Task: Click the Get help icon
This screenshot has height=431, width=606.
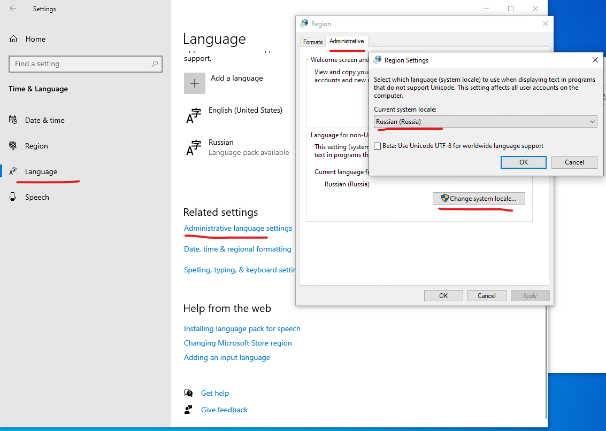Action: pos(188,393)
